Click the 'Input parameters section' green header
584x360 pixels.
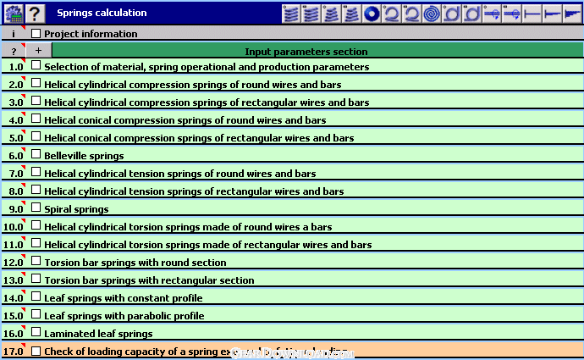317,51
